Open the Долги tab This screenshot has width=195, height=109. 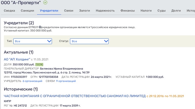tap(176, 11)
